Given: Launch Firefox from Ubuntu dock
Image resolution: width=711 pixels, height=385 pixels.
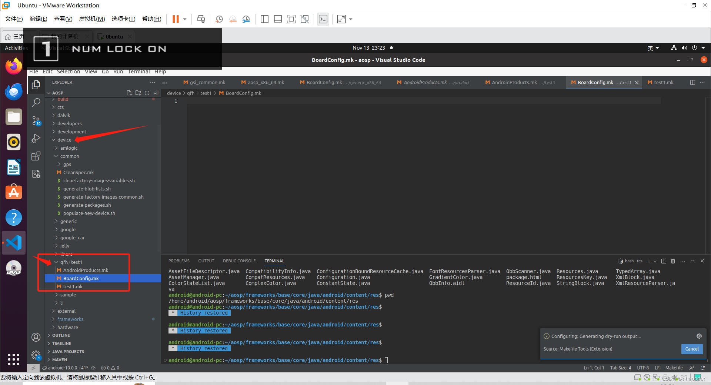Looking at the screenshot, I should 14,66.
